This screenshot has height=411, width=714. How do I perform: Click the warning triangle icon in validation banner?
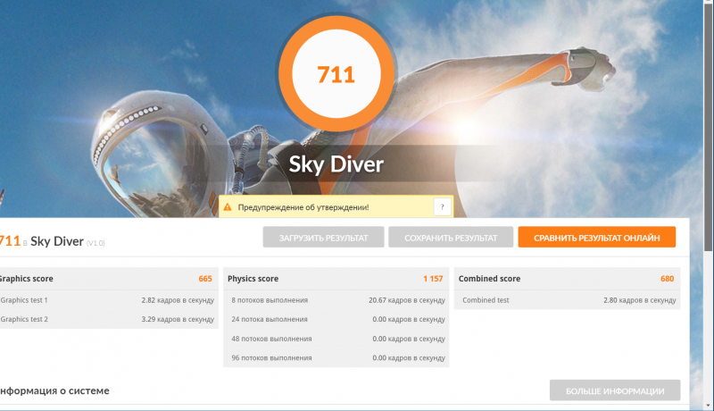pyautogui.click(x=228, y=207)
